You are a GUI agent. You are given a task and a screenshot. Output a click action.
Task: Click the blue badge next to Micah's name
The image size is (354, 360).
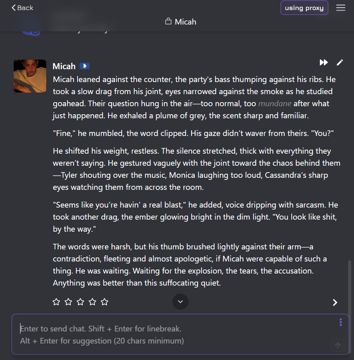[x=84, y=66]
